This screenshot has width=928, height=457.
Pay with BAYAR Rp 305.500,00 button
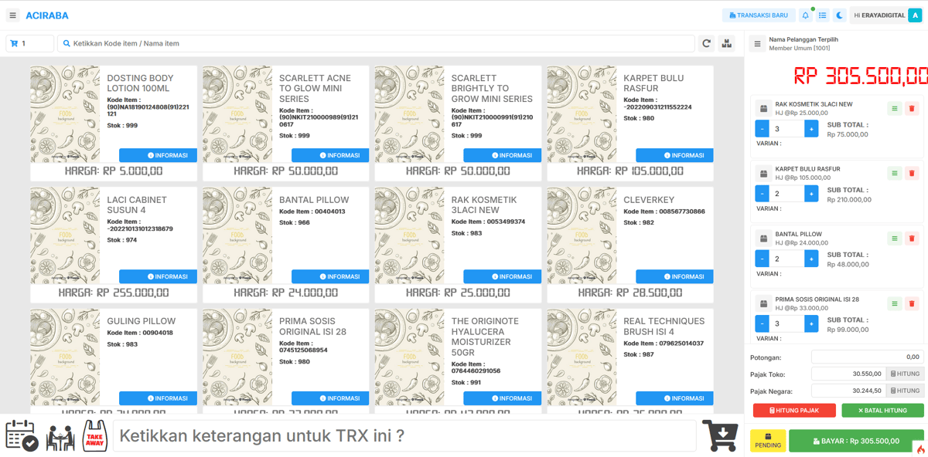point(856,441)
